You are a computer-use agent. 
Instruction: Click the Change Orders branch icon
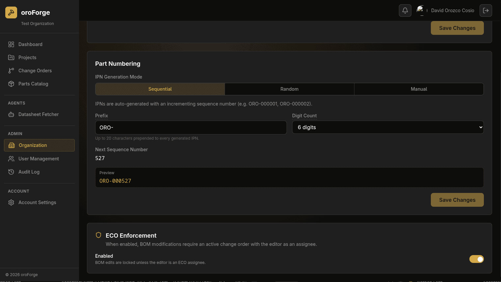(11, 71)
